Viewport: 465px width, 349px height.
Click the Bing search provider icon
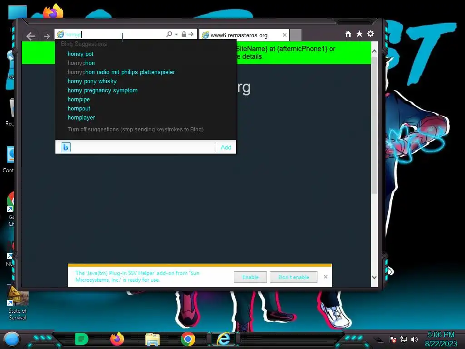tap(66, 147)
